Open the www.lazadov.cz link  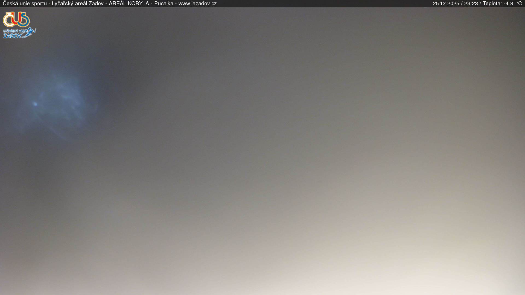197,4
